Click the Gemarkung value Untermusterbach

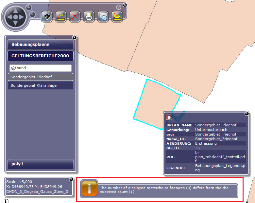211,130
